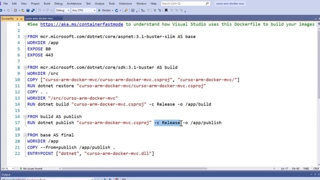Click the Uncomment Selection toolbar icon
The image size is (320, 180).
click(159, 10)
